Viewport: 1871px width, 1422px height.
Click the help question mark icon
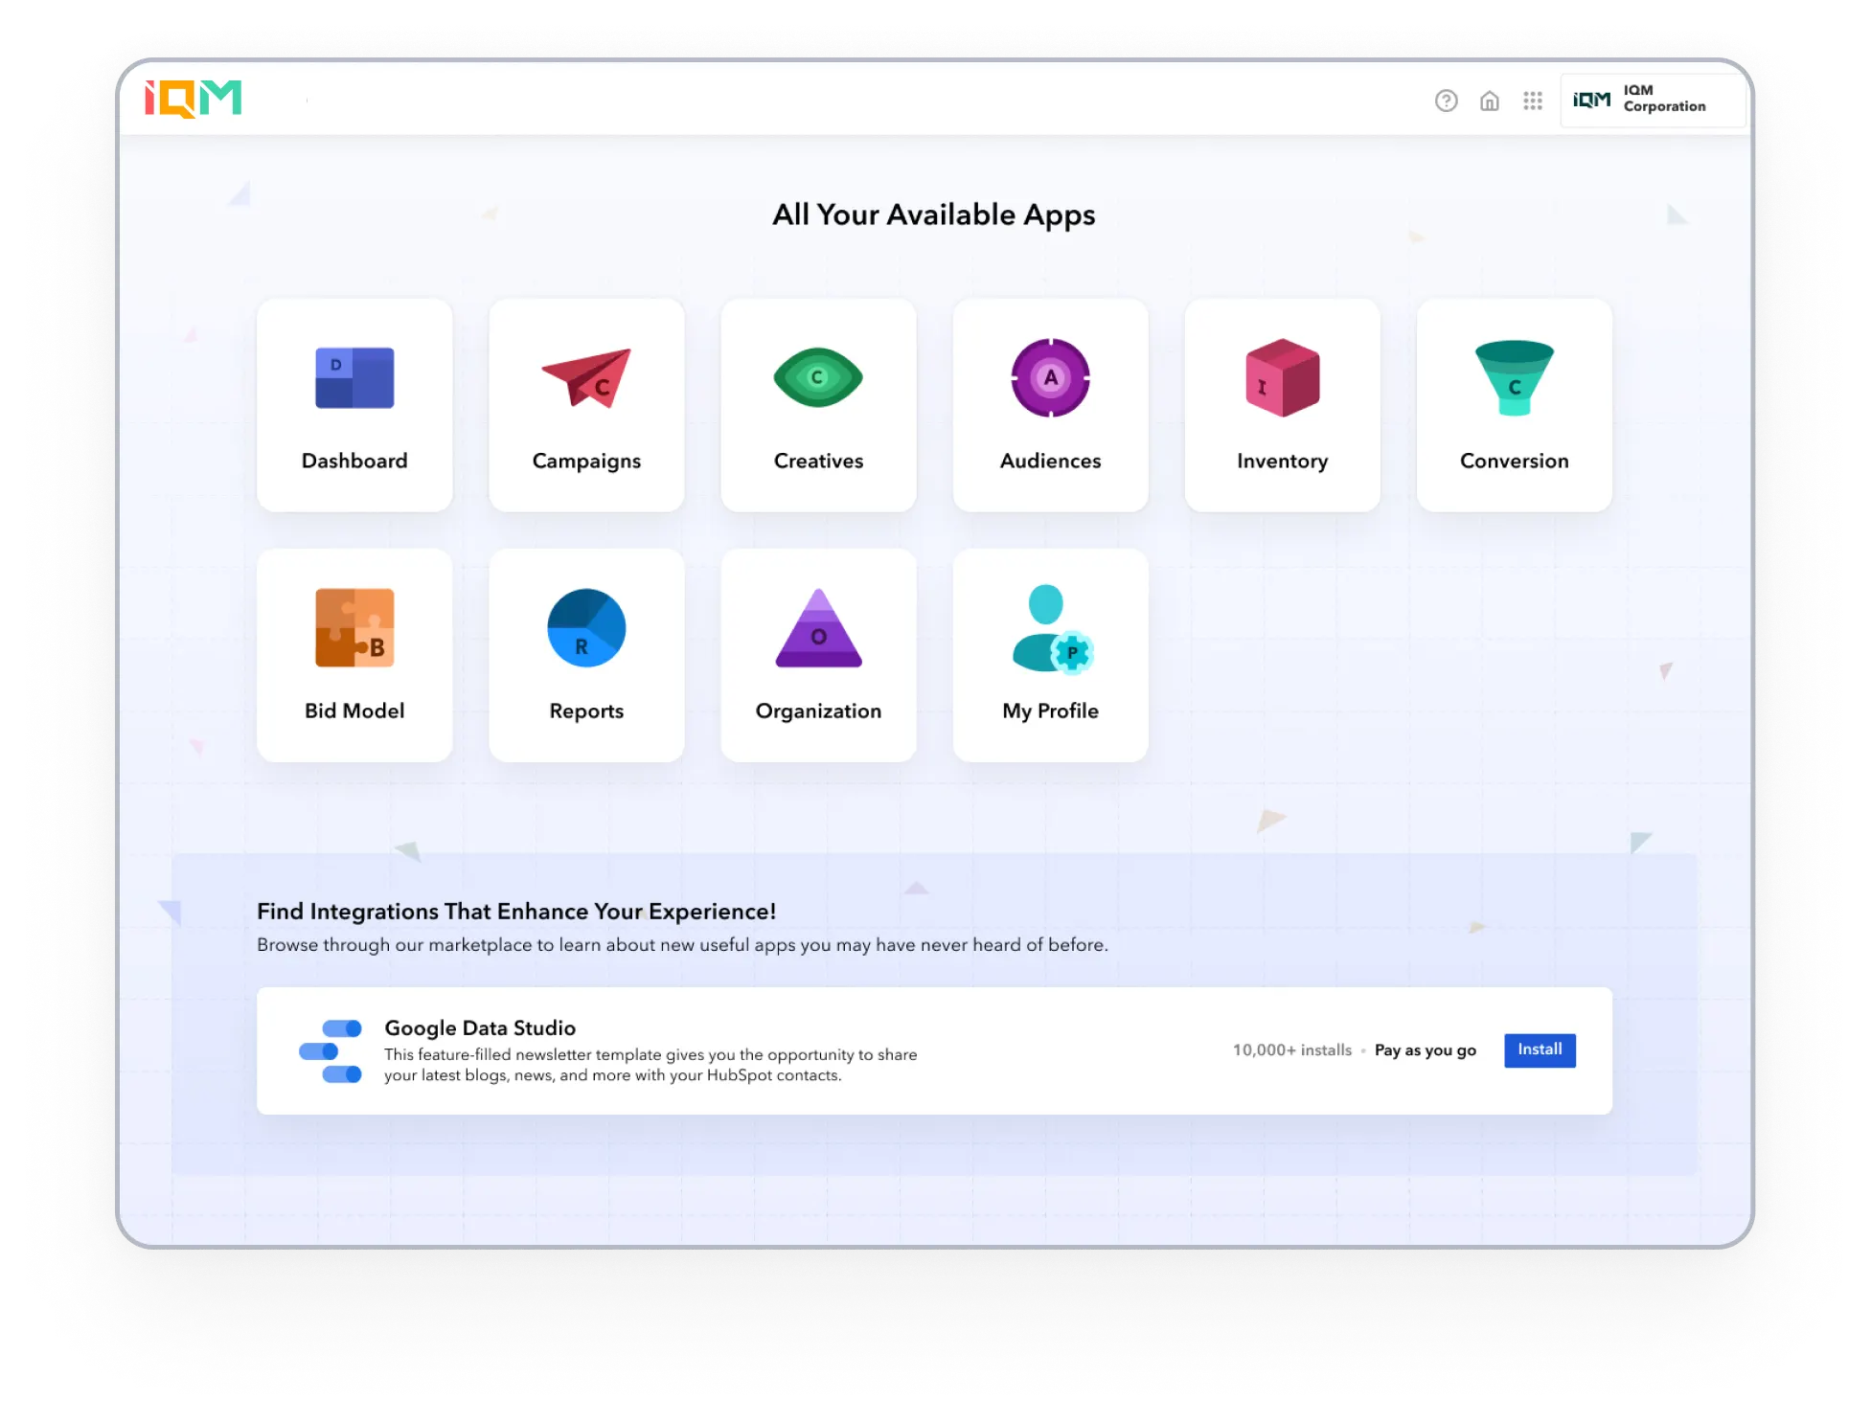click(1446, 101)
